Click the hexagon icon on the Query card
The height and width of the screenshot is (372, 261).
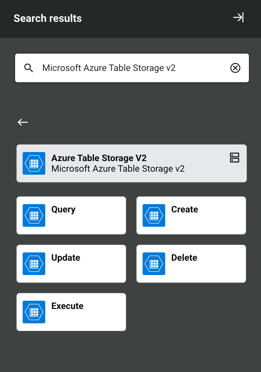pyautogui.click(x=34, y=215)
